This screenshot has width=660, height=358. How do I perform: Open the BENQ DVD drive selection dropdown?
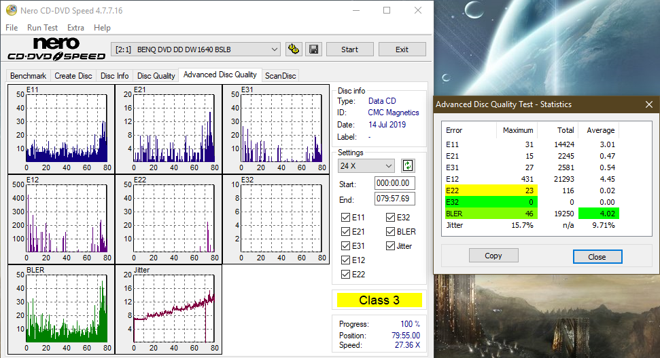click(196, 49)
